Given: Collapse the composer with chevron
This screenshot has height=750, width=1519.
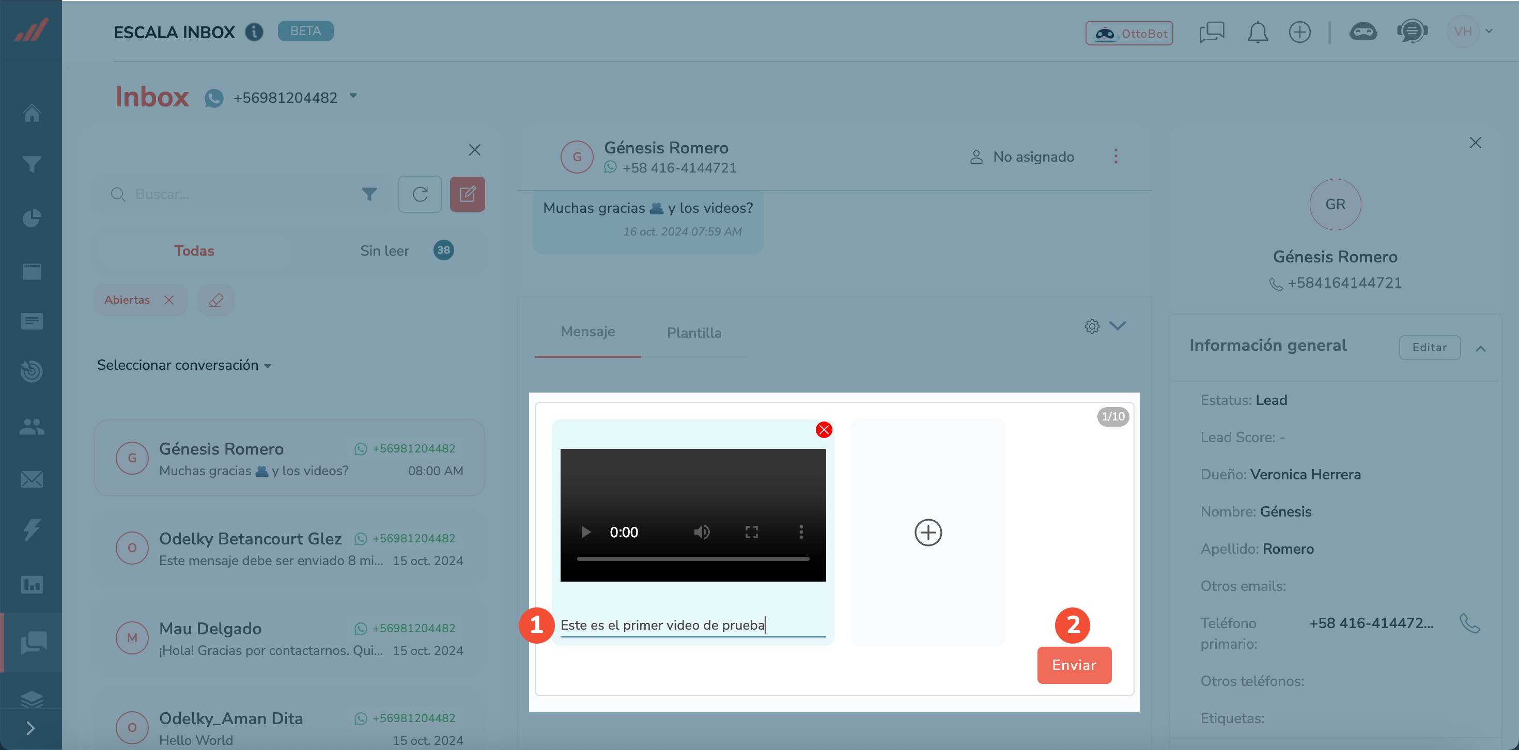Looking at the screenshot, I should [x=1118, y=325].
